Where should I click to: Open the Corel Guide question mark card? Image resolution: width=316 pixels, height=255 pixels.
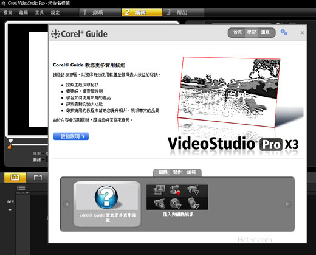[x=107, y=204]
